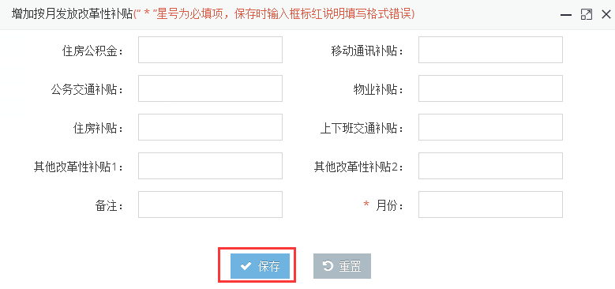Screen dimensions: 615x289
Task: Open the required 月份 month field
Action: click(x=490, y=205)
